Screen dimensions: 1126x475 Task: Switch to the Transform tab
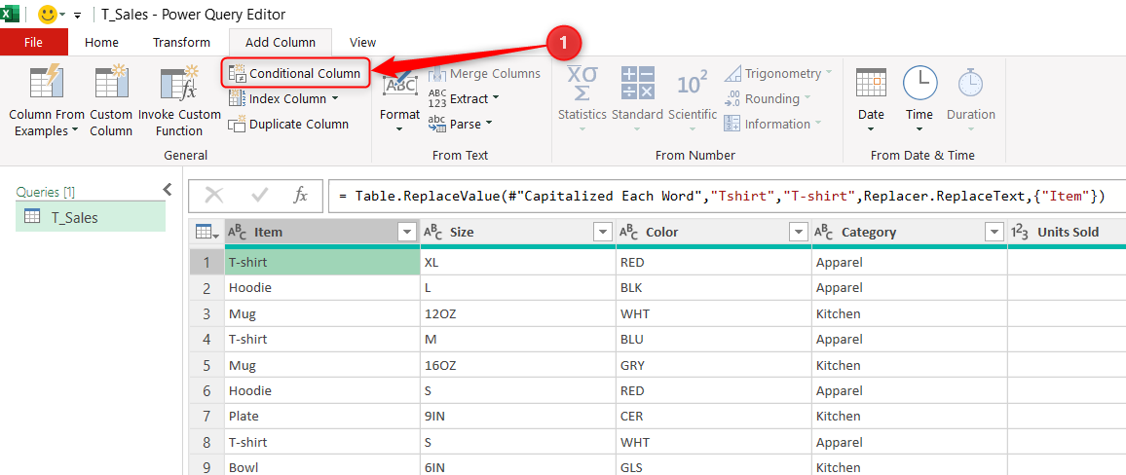(181, 42)
